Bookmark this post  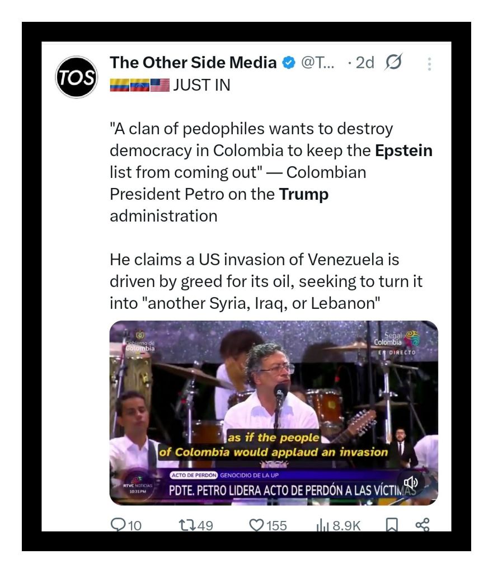coord(393,525)
